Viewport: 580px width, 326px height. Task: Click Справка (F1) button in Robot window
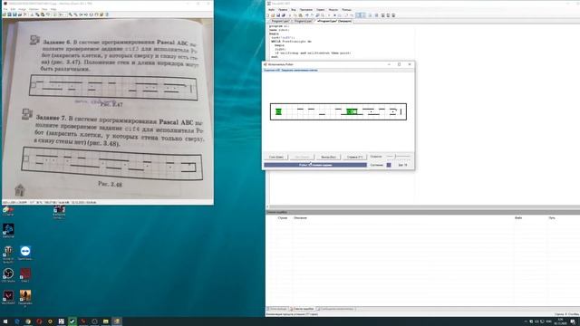tap(354, 157)
